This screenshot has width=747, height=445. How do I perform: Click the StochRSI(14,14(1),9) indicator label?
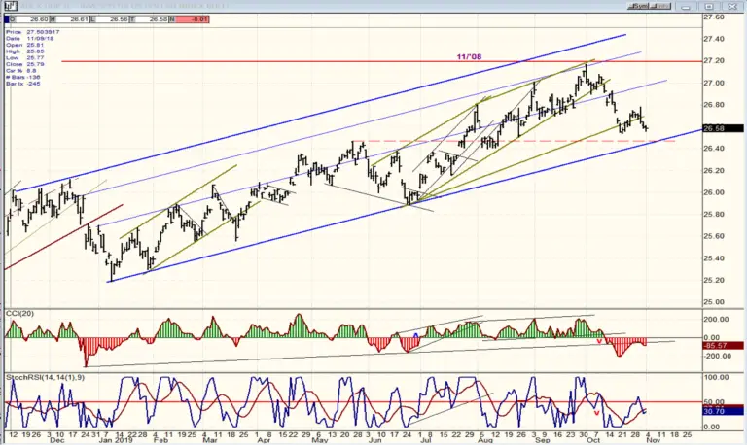pos(46,377)
